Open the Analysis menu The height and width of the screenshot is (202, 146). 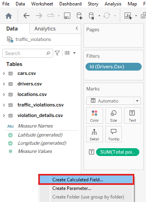pyautogui.click(x=113, y=4)
